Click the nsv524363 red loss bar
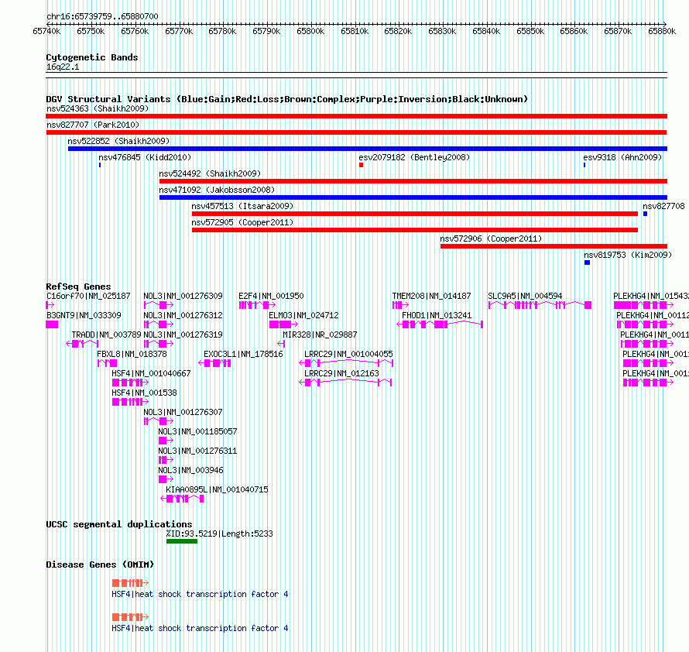The image size is (689, 652). (x=357, y=116)
